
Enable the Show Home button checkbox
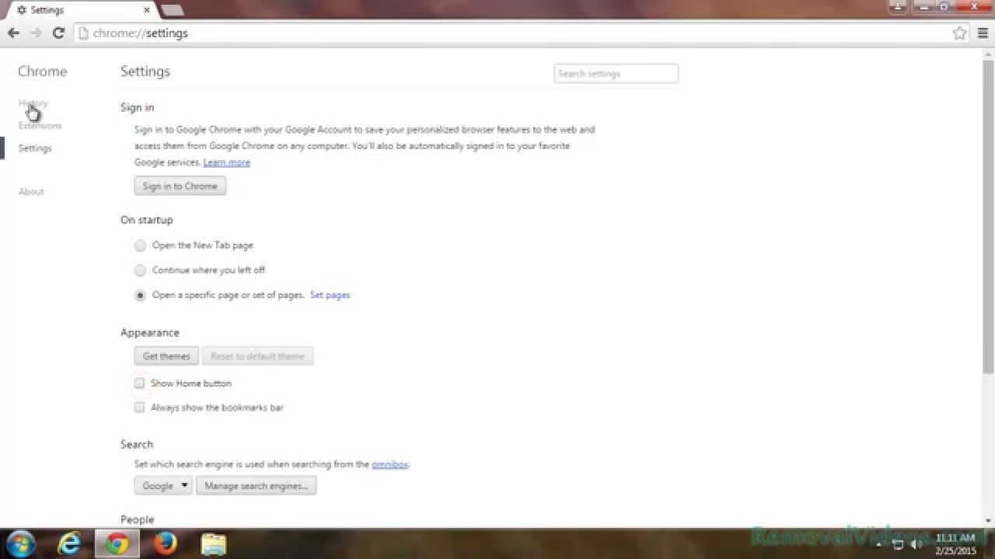click(x=139, y=383)
